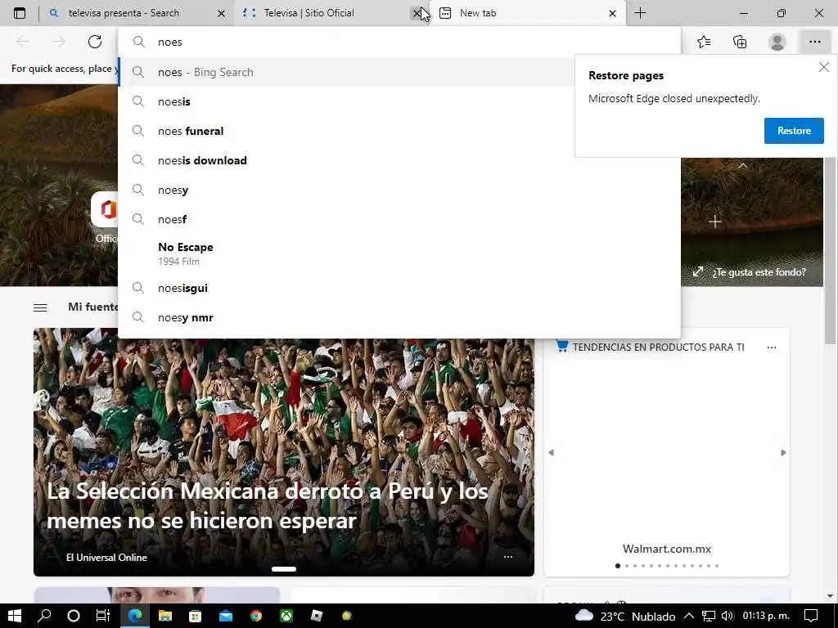
Task: Select the 'noesy nmr' suggestion
Action: coord(399,317)
